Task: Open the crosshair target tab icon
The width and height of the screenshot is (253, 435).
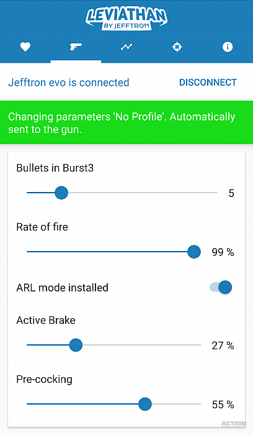Action: pos(177,47)
